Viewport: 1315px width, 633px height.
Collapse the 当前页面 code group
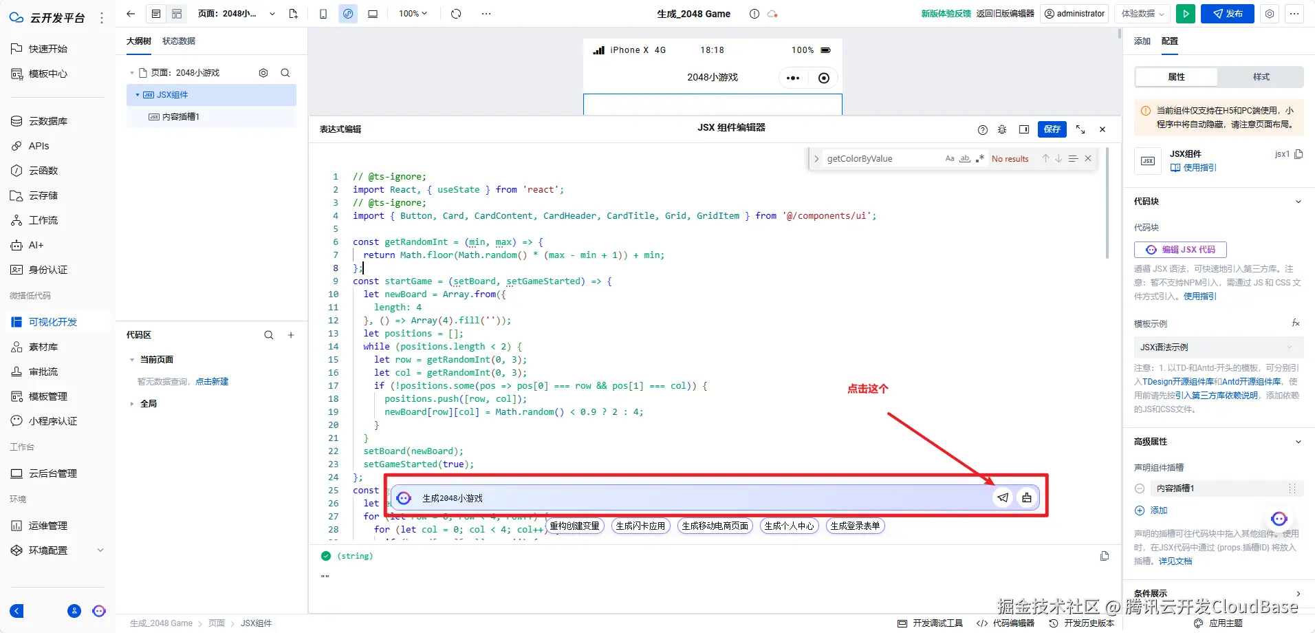pos(132,360)
